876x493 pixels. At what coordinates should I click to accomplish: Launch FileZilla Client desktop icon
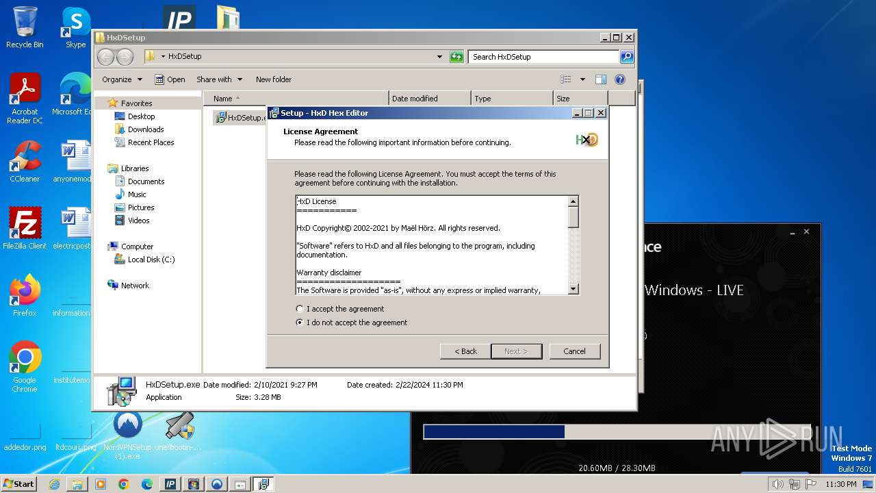point(25,228)
